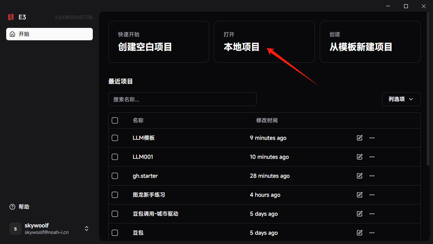Image resolution: width=433 pixels, height=244 pixels.
Task: Click the help icon beside 帮助
Action: [12, 207]
